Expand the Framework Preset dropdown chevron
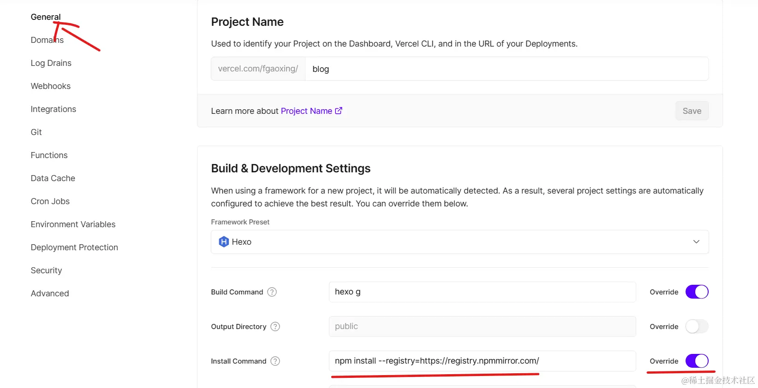The width and height of the screenshot is (758, 388). [696, 242]
